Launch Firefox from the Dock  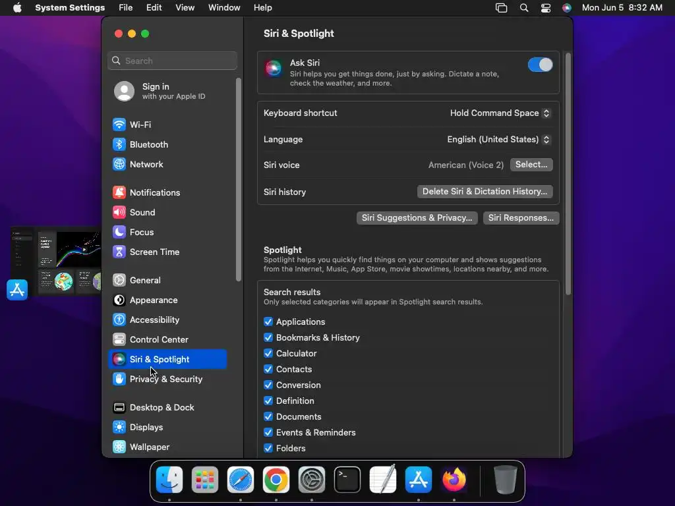click(454, 480)
